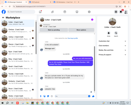Screen dimensions: 131x105
Task: Expand Chat members section
Action: coord(112,46)
